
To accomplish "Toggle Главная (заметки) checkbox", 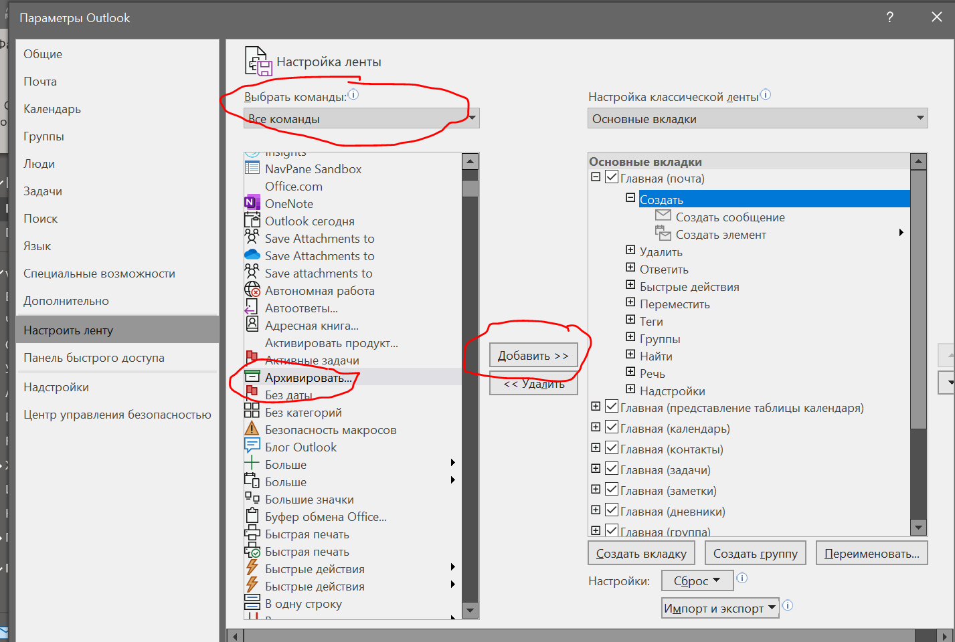I will point(611,490).
